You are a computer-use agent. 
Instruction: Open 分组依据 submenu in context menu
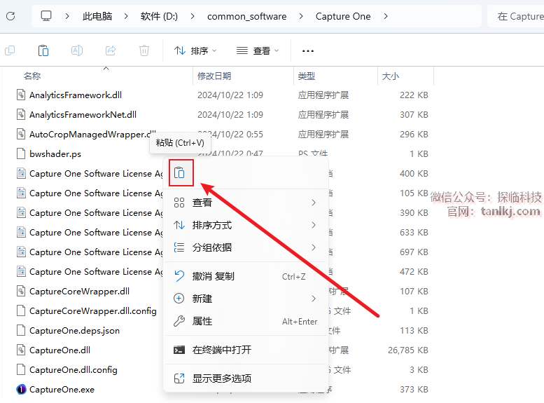coord(246,247)
